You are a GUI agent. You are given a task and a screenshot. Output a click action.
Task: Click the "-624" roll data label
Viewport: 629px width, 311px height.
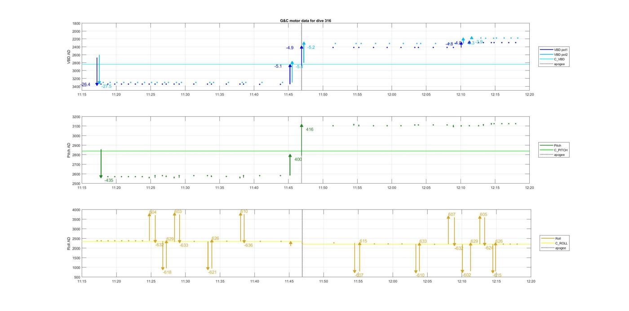point(489,248)
